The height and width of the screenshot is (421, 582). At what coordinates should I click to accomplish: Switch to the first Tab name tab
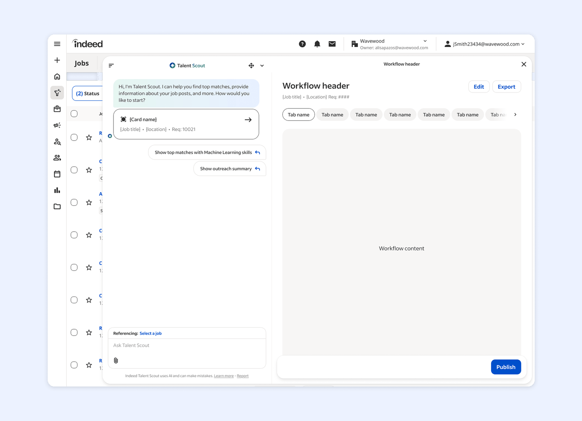298,114
